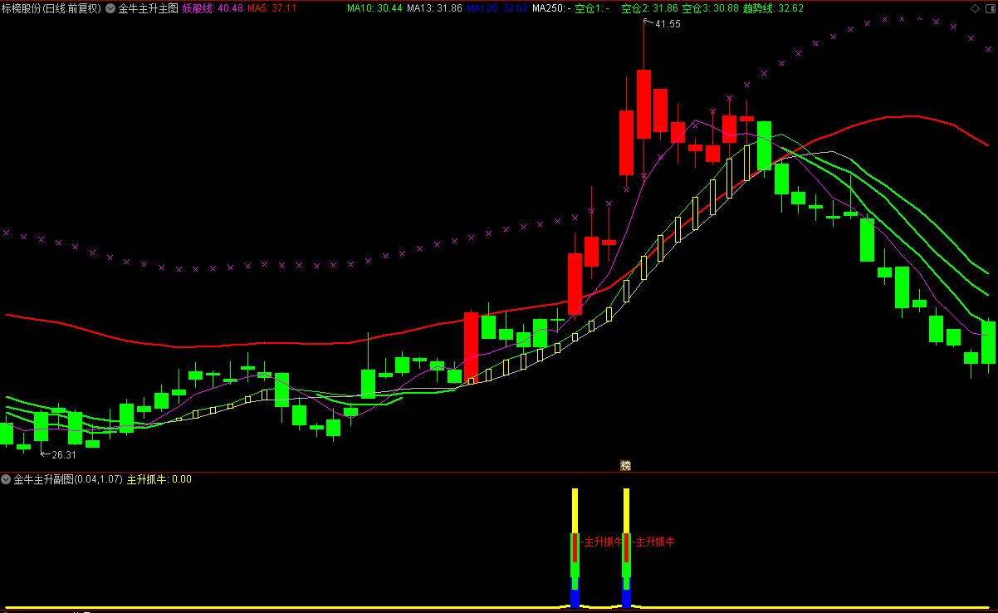Click the MA13: 31.86 readout
The width and height of the screenshot is (998, 613).
[x=434, y=8]
